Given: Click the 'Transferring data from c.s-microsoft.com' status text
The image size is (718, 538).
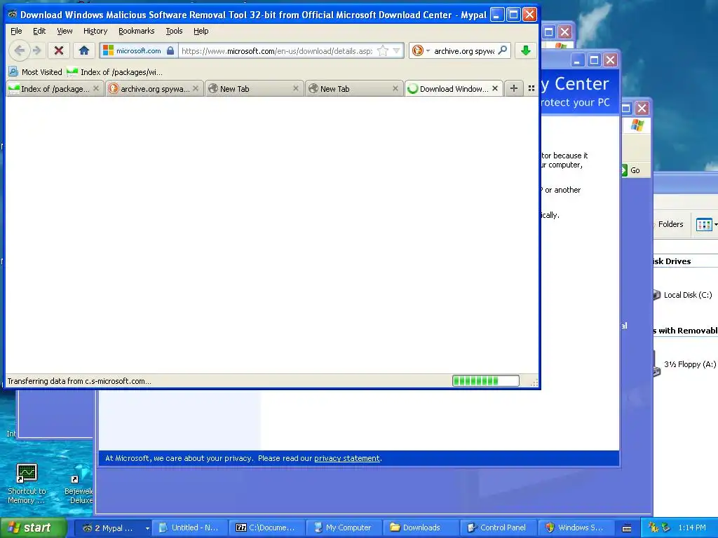Looking at the screenshot, I should 79,381.
